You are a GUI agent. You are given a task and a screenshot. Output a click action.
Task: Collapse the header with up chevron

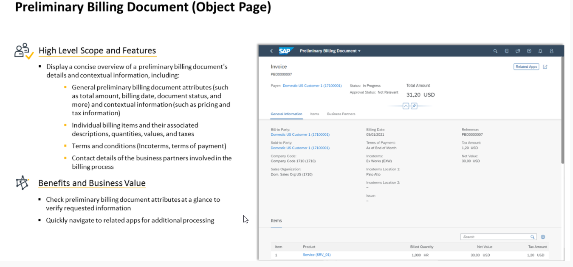pyautogui.click(x=406, y=106)
